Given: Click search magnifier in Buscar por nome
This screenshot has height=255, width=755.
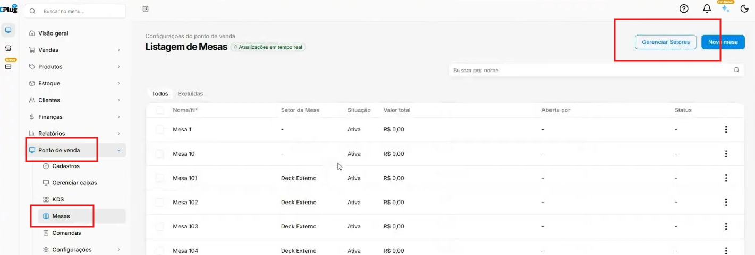Looking at the screenshot, I should (x=736, y=70).
